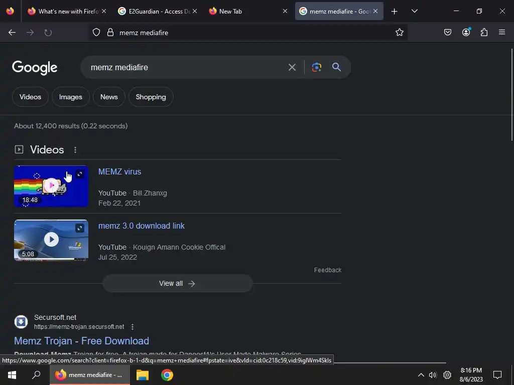Show hidden system tray icons

point(421,375)
